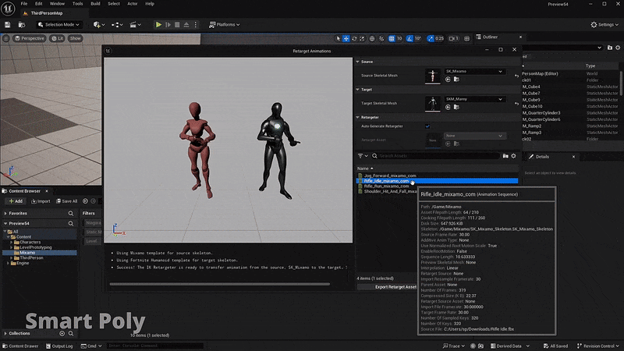Click the viewport layout grid icon
The image size is (624, 351).
[466, 38]
